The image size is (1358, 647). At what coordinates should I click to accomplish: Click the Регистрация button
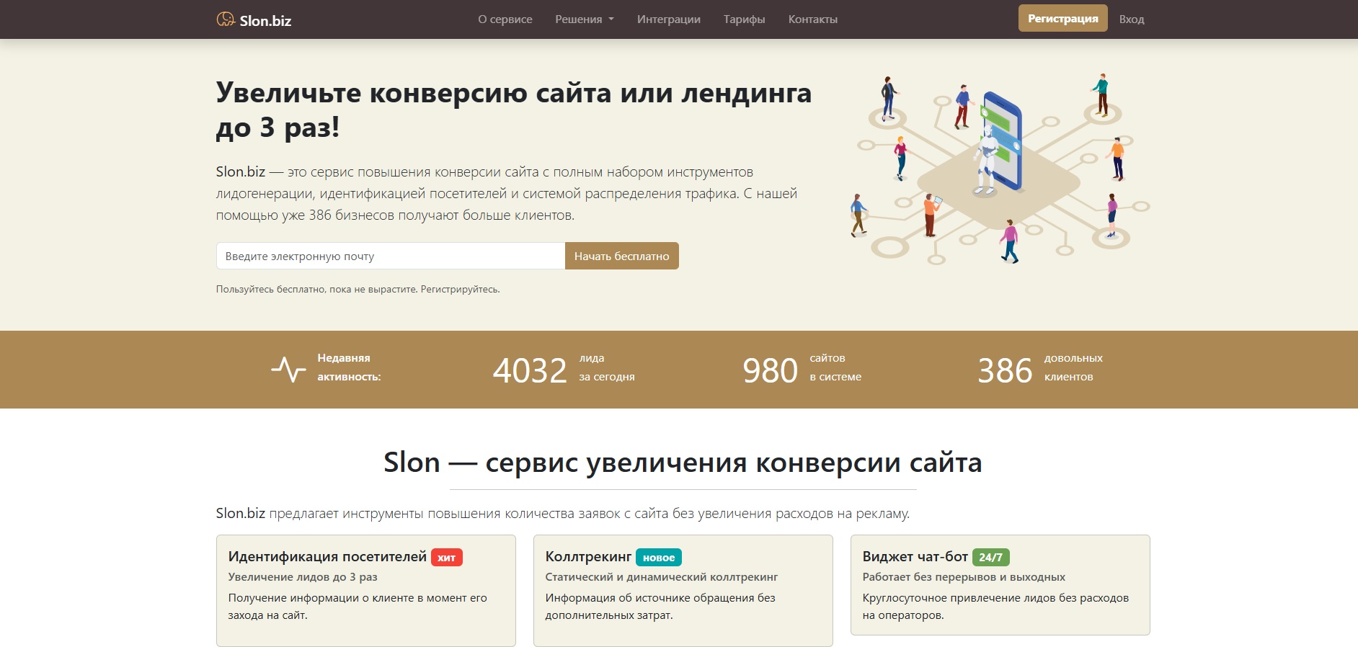(x=1063, y=19)
